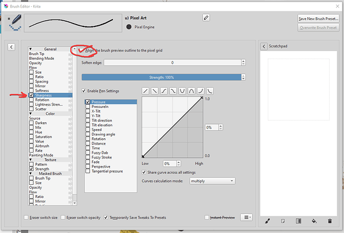The width and height of the screenshot is (344, 233).
Task: Collapse the Texture settings group
Action: (x=30, y=160)
